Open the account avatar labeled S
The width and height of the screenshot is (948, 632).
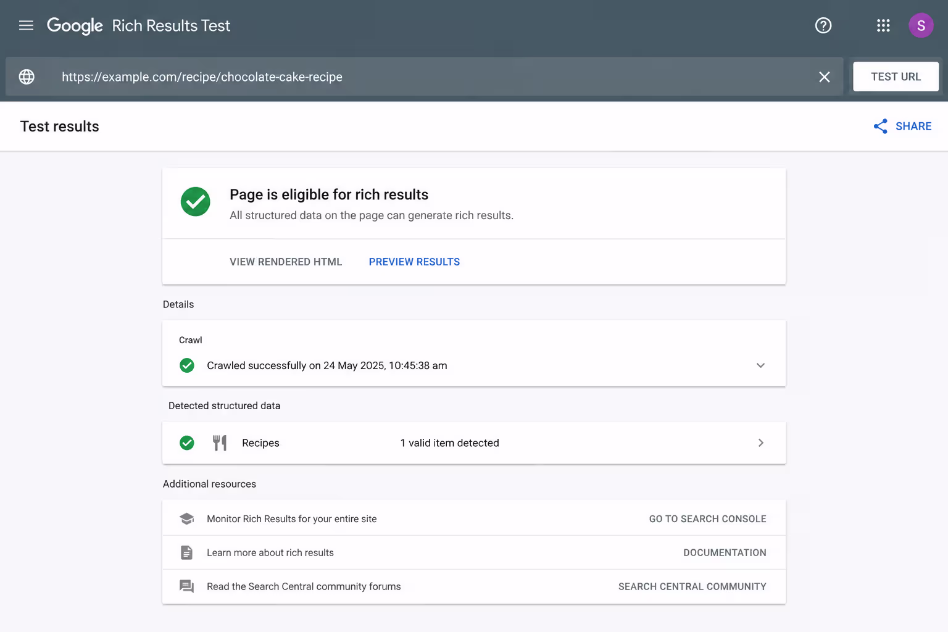[x=921, y=25]
